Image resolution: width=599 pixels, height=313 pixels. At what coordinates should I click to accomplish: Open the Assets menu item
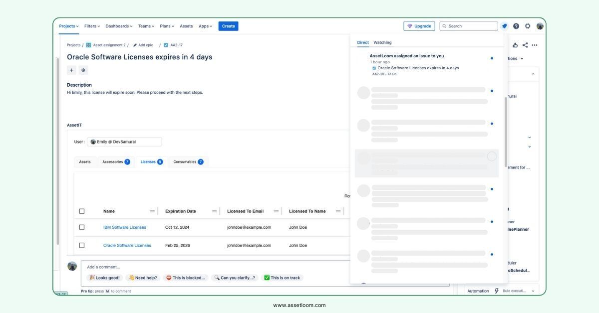click(186, 26)
